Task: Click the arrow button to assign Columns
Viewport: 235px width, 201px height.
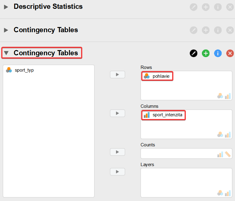Action: pos(118,113)
